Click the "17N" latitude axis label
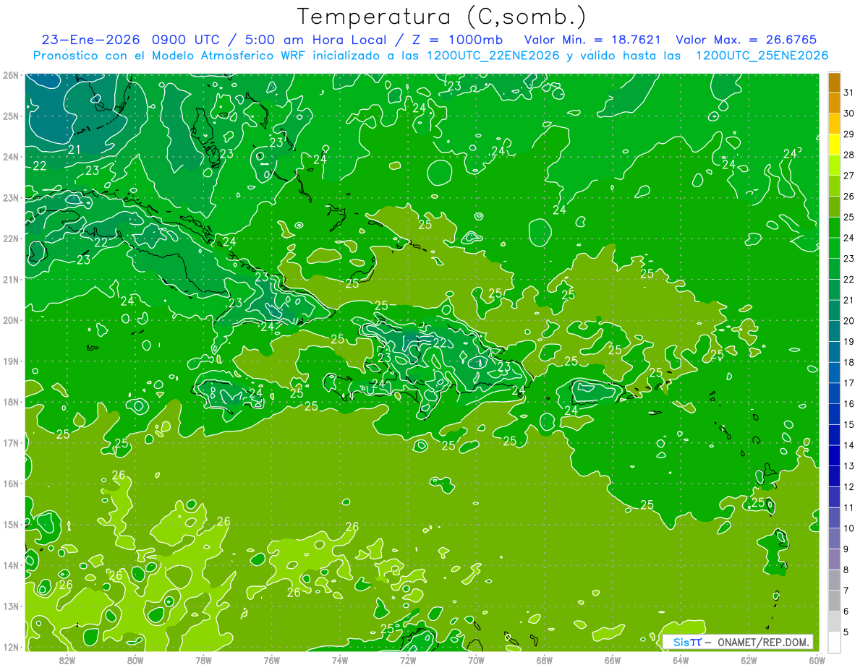The height and width of the screenshot is (670, 868). (x=10, y=443)
